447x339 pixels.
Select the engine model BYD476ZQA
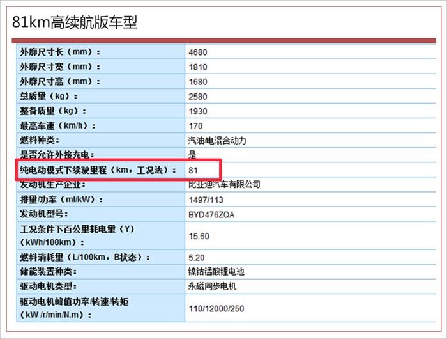[211, 215]
